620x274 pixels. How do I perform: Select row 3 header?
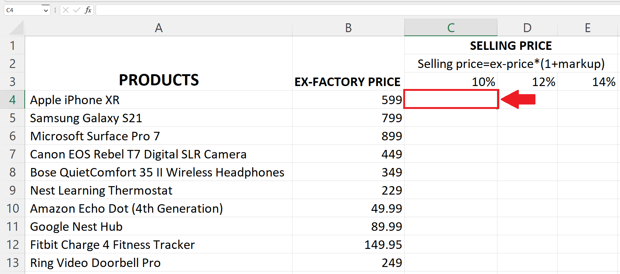tap(13, 82)
